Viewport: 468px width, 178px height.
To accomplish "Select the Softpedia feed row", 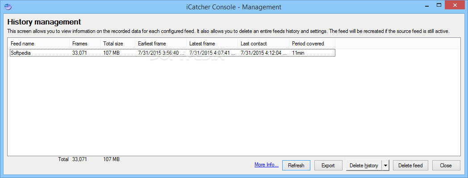I will tap(172, 53).
